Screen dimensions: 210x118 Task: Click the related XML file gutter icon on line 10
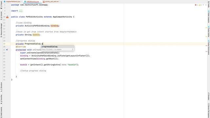7,17
